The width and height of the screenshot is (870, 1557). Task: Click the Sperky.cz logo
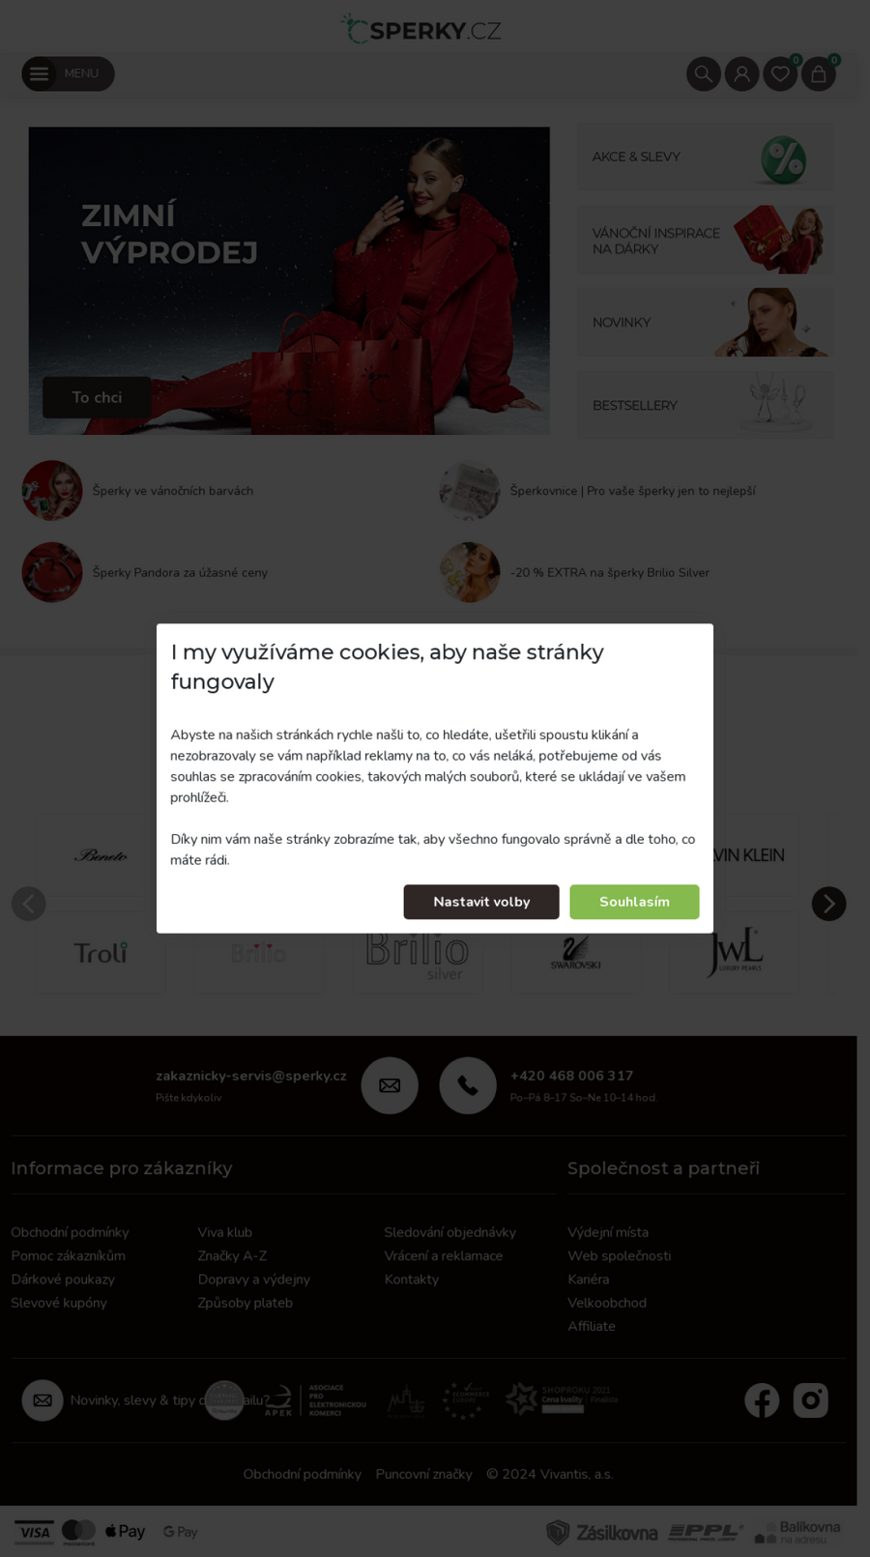[421, 29]
